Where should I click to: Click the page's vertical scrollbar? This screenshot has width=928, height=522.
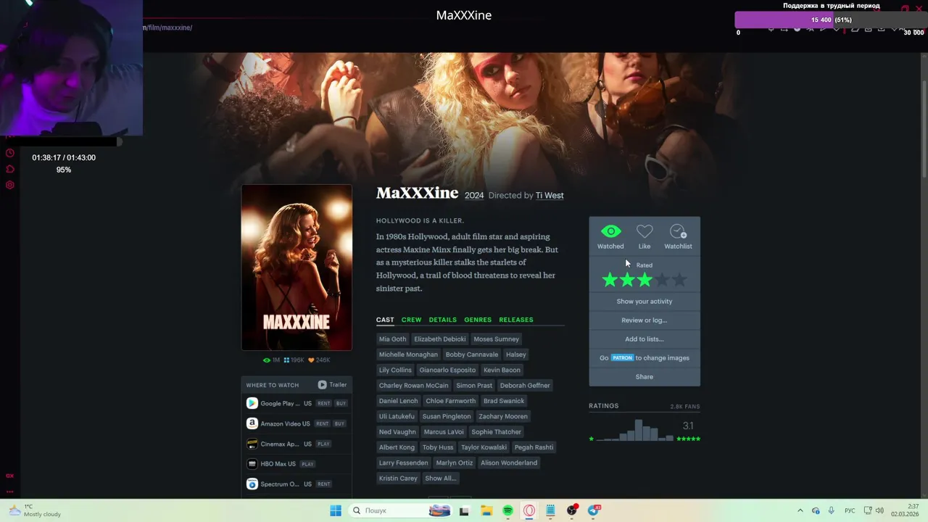pyautogui.click(x=924, y=116)
